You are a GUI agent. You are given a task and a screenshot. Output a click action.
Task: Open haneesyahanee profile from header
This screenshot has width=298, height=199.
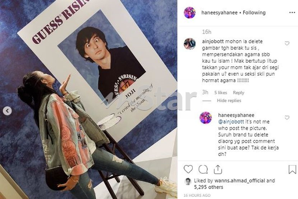coord(219,13)
